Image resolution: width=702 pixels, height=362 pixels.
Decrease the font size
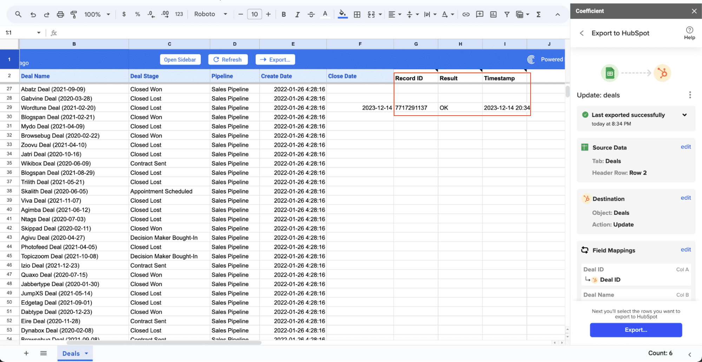tap(241, 14)
